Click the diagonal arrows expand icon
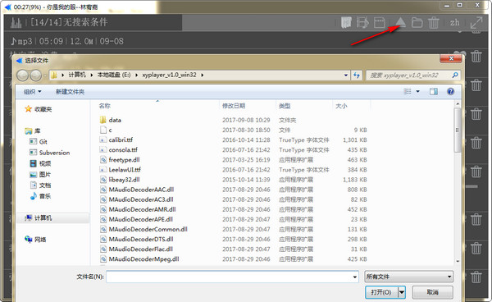This screenshot has height=302, width=492. pyautogui.click(x=476, y=23)
